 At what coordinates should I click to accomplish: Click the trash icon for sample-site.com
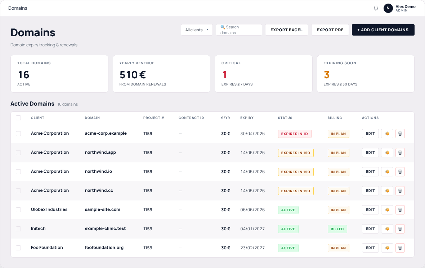pyautogui.click(x=400, y=209)
